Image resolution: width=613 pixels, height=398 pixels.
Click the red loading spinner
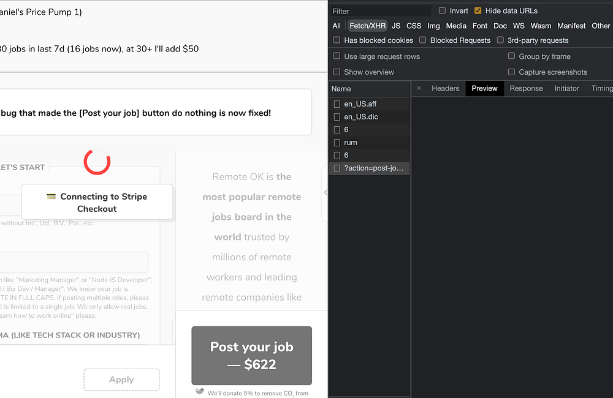tap(97, 162)
